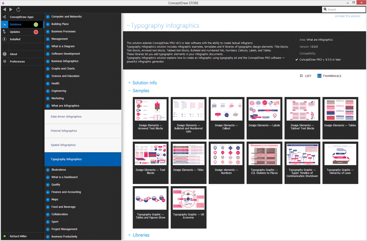Viewport: 367px width, 241px height.
Task: Select Typography Infographics solution
Action: tap(83, 159)
